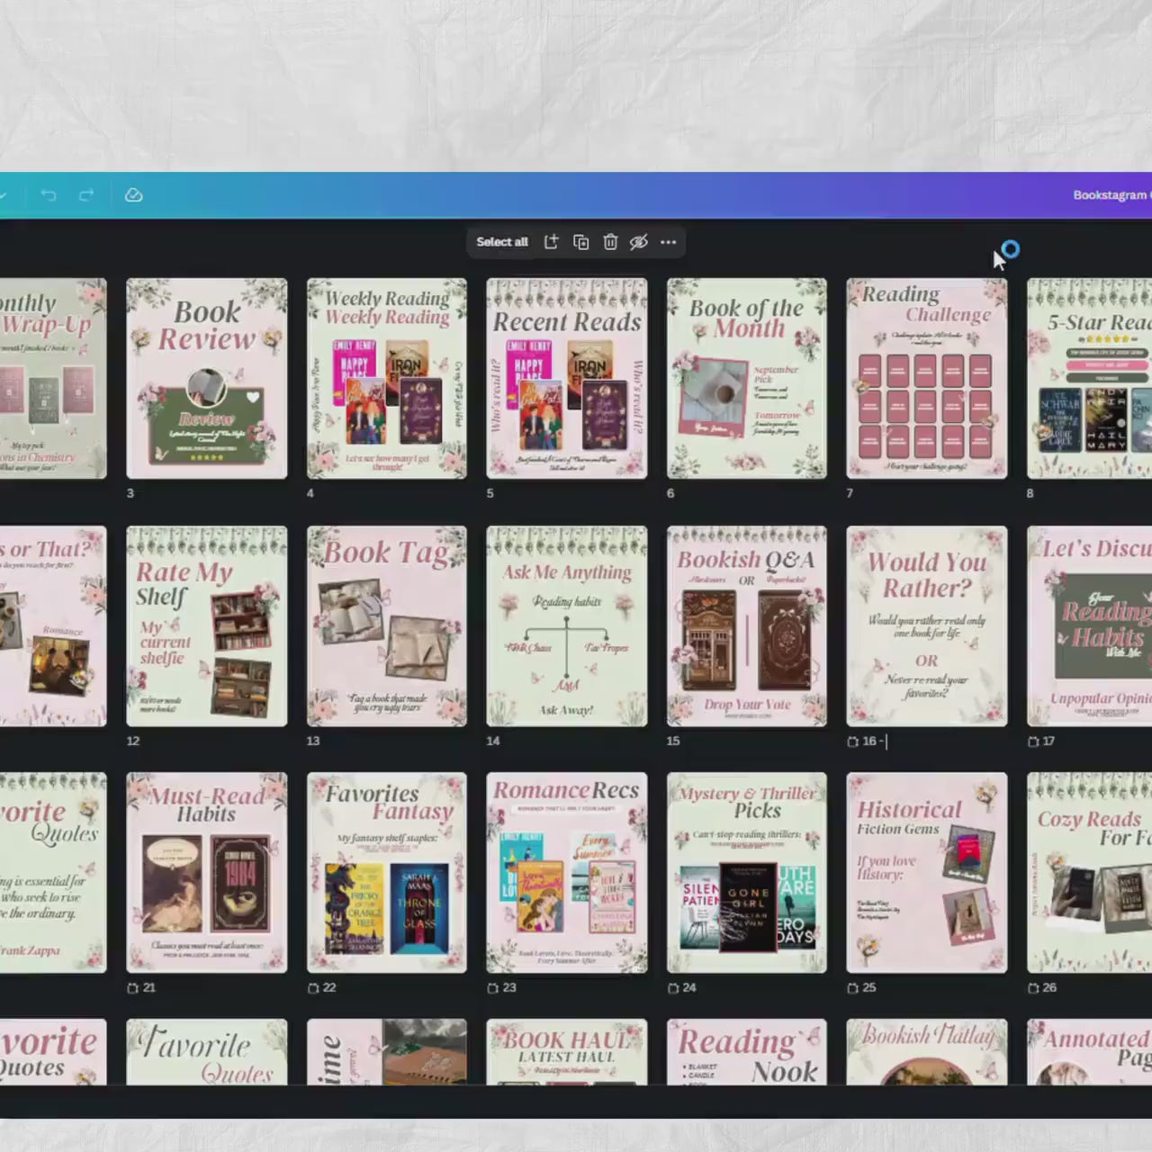Click the Select all button
This screenshot has height=1152, width=1152.
(502, 242)
